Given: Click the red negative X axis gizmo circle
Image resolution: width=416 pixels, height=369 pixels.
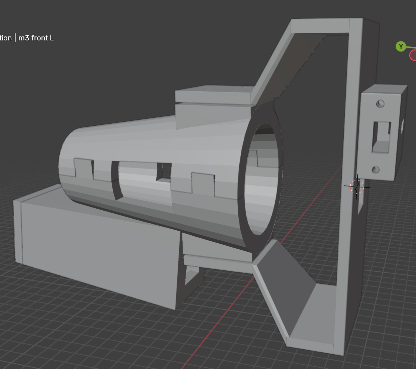Looking at the screenshot, I should pos(413,55).
